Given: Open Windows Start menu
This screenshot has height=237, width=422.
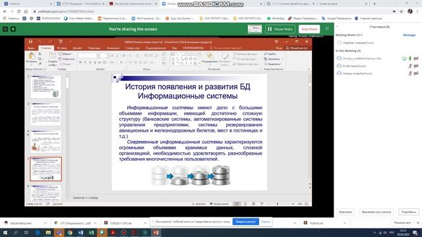Looking at the screenshot, I should (5, 232).
